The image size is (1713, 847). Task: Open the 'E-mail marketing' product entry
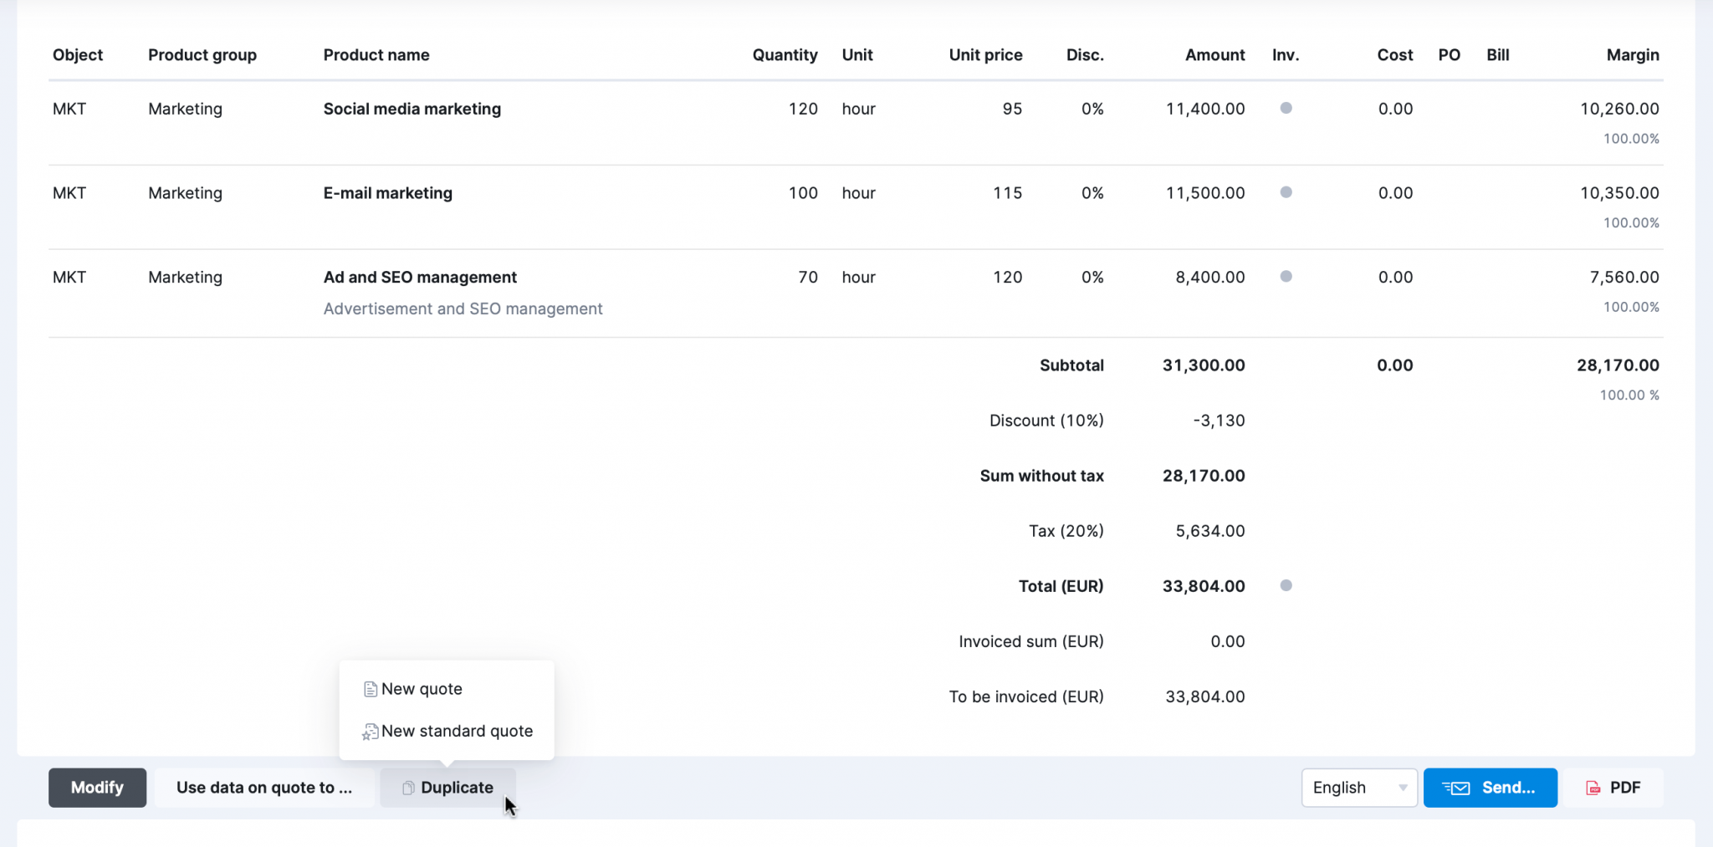387,191
